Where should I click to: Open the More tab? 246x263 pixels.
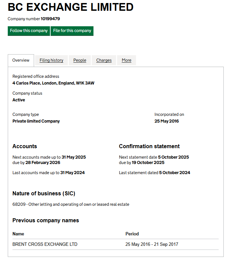(127, 60)
